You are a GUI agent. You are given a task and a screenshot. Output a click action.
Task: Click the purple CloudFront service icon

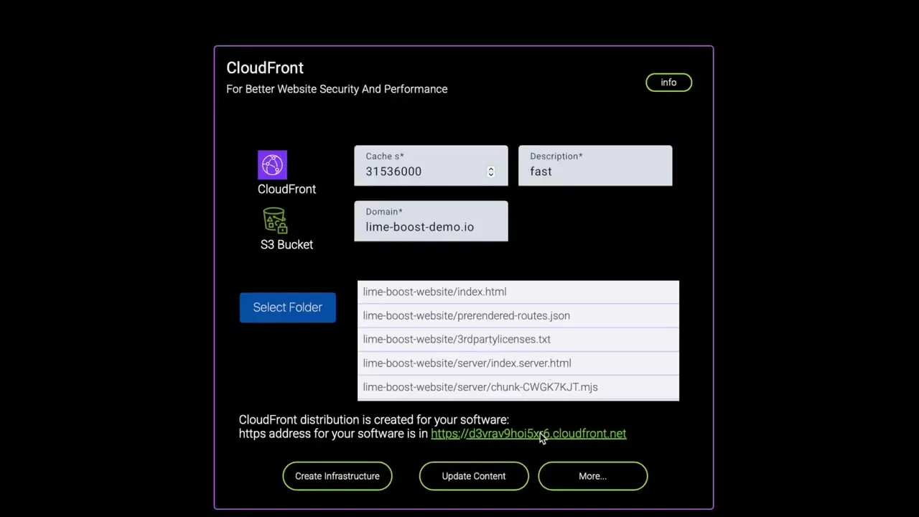click(x=272, y=165)
